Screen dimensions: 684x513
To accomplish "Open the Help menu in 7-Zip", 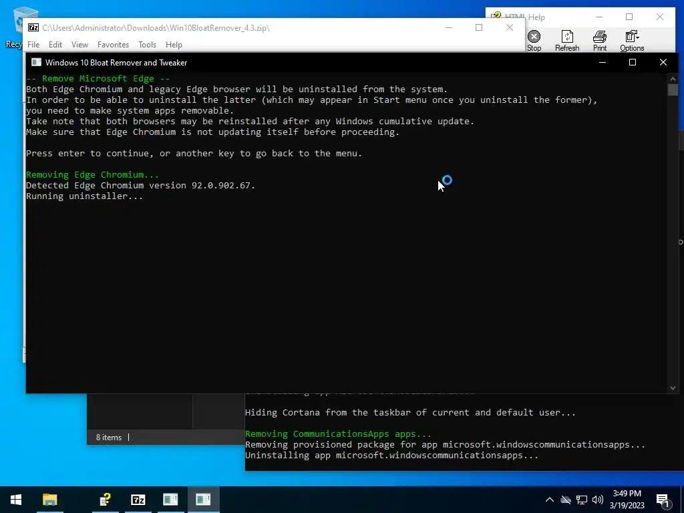I will click(174, 45).
